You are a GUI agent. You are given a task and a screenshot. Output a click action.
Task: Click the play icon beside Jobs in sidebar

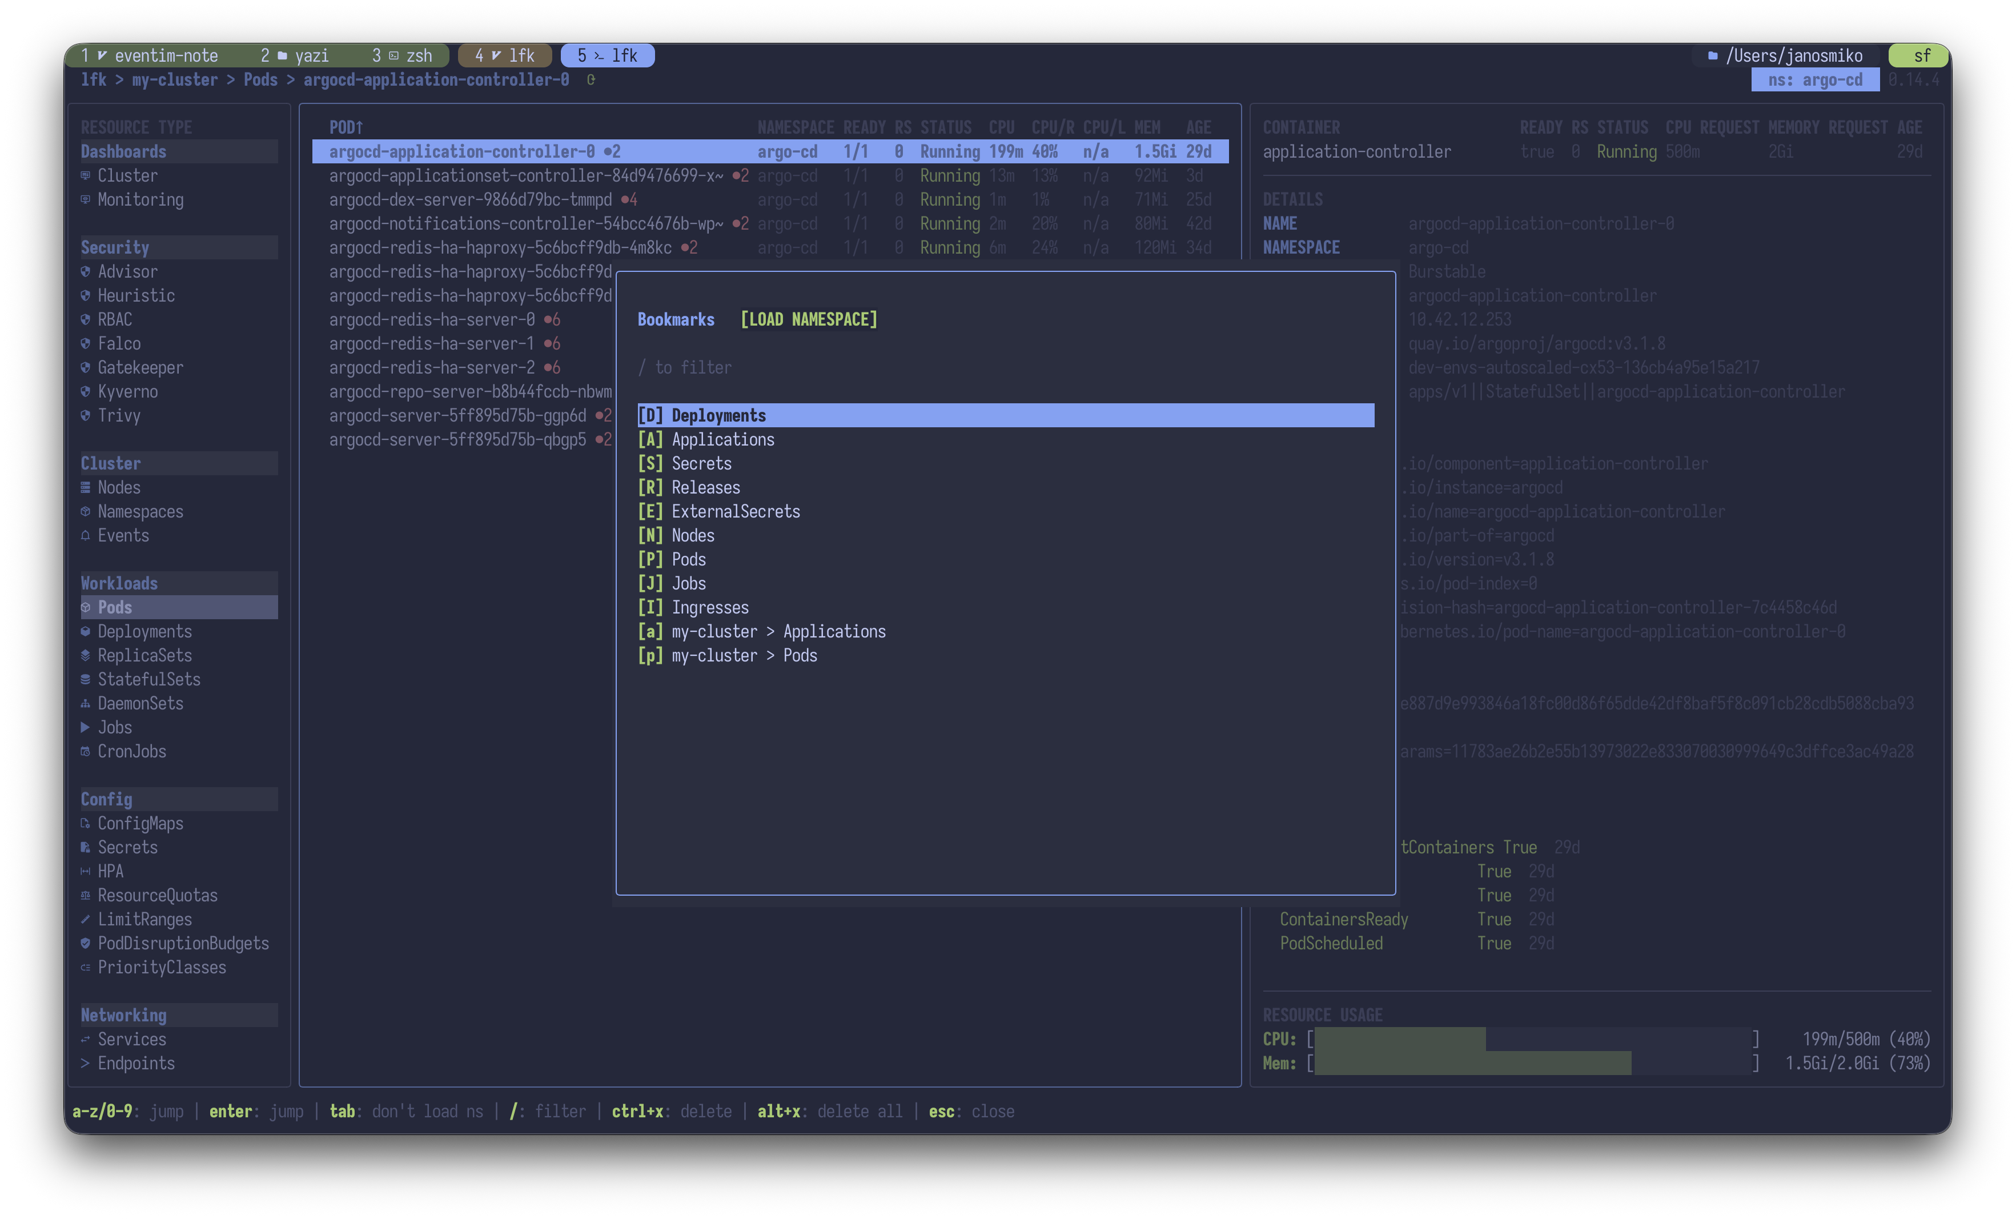tap(85, 727)
